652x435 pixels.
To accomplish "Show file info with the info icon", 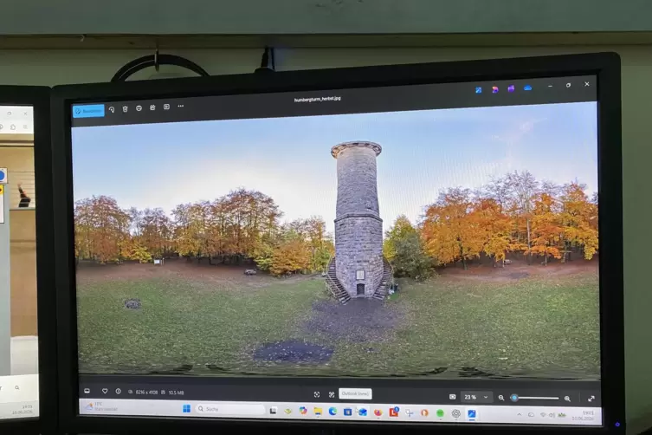I will tap(119, 392).
